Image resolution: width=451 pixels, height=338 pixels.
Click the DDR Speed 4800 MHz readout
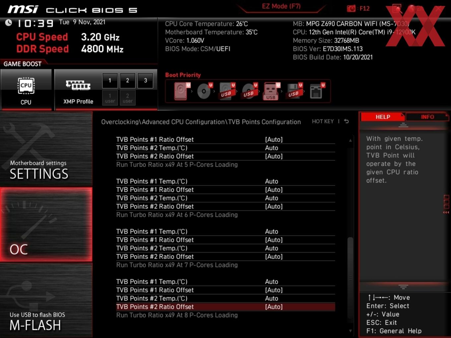click(x=70, y=49)
